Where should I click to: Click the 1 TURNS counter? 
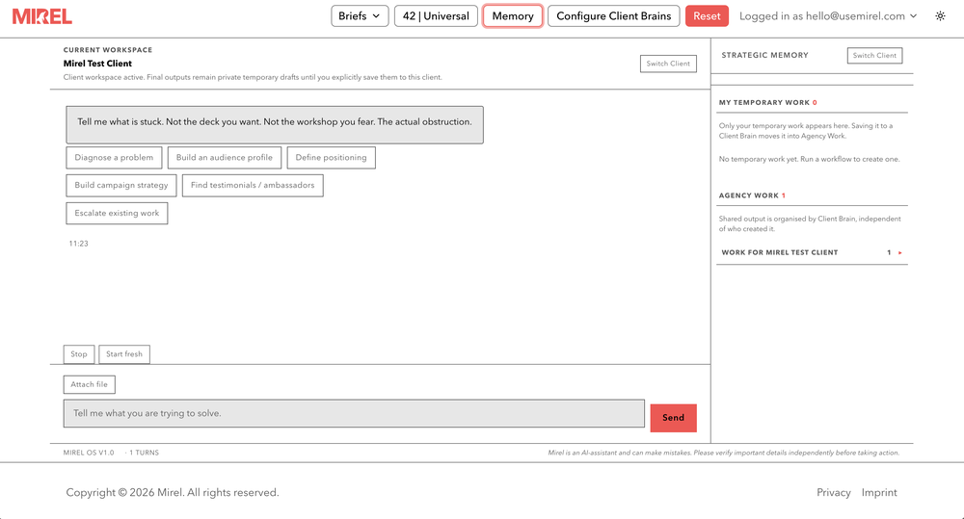pyautogui.click(x=144, y=453)
